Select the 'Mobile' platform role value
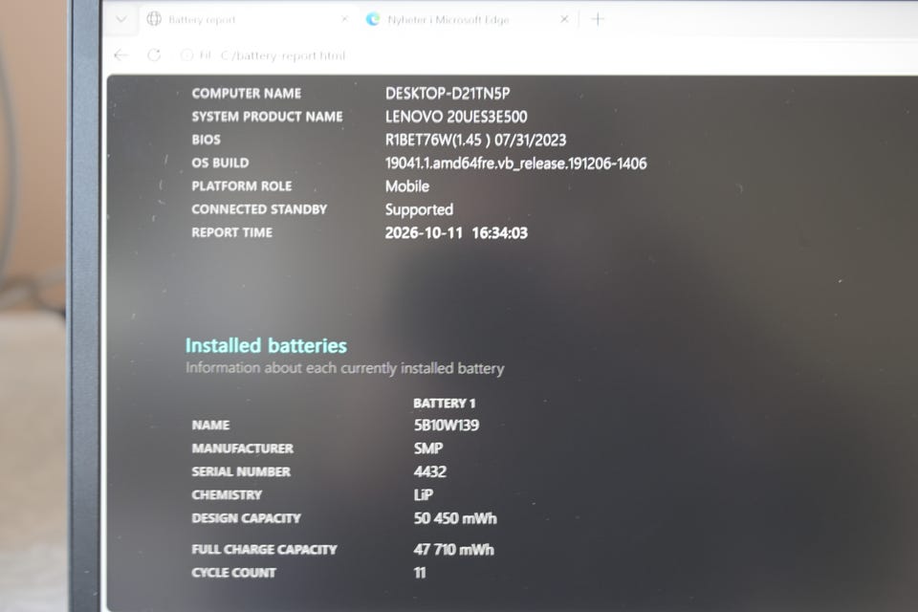Viewport: 918px width, 612px height. [407, 186]
